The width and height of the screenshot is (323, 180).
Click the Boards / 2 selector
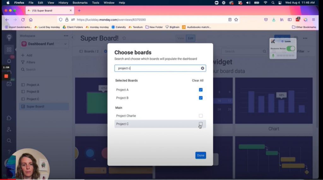(89, 51)
